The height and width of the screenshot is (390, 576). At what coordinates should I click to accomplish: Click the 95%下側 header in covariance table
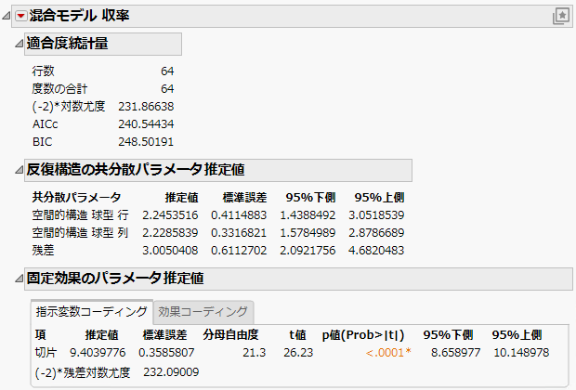click(x=311, y=197)
